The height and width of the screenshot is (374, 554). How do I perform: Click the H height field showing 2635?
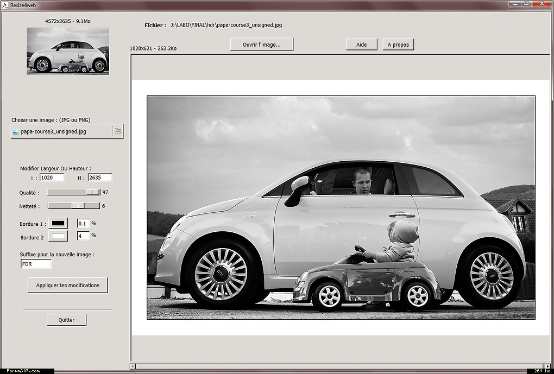coord(99,178)
